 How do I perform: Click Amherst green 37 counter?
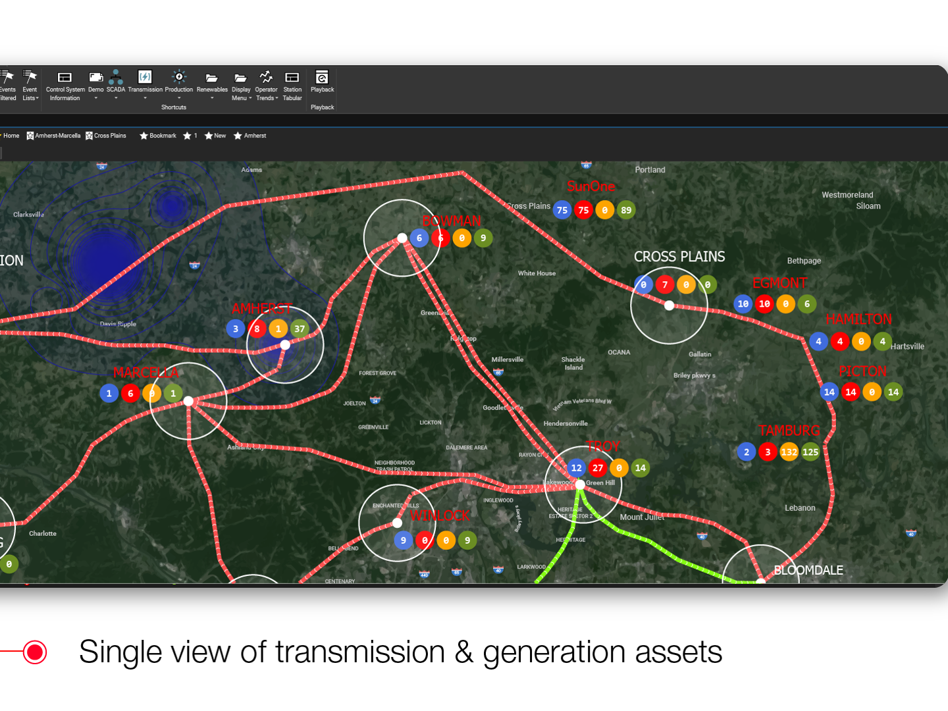pyautogui.click(x=300, y=329)
